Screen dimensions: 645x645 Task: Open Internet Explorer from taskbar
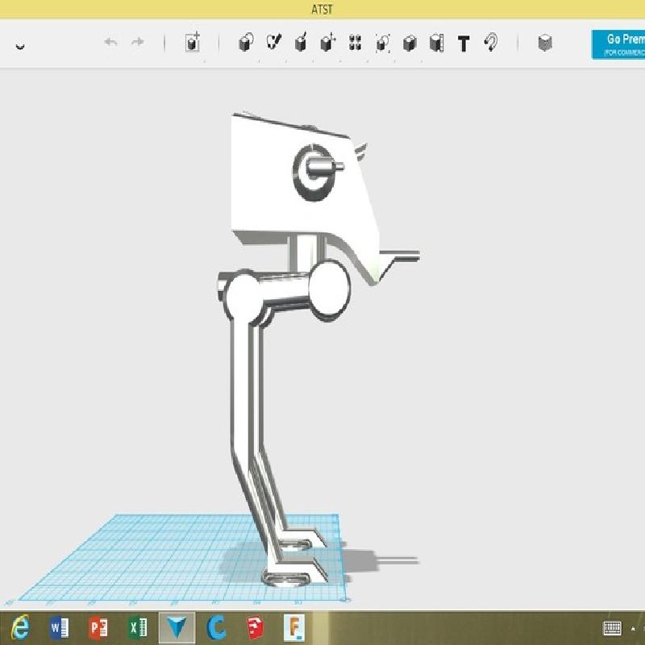tap(20, 628)
